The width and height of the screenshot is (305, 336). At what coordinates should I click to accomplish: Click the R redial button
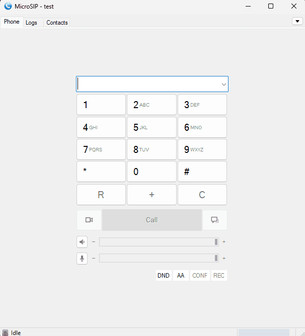[101, 195]
